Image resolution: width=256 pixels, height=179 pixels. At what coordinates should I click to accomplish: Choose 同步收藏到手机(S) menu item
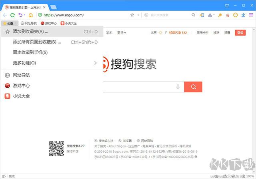(x=52, y=52)
